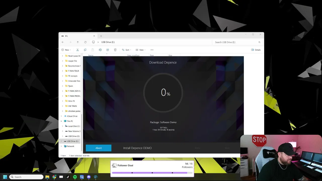Click the Cut scissors icon in toolbar
The width and height of the screenshot is (322, 181).
[77, 50]
